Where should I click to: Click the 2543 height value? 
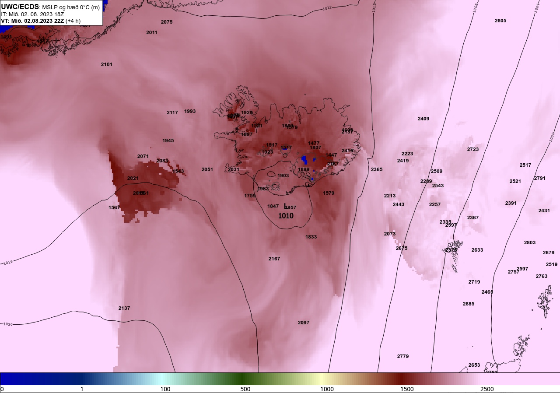(438, 186)
